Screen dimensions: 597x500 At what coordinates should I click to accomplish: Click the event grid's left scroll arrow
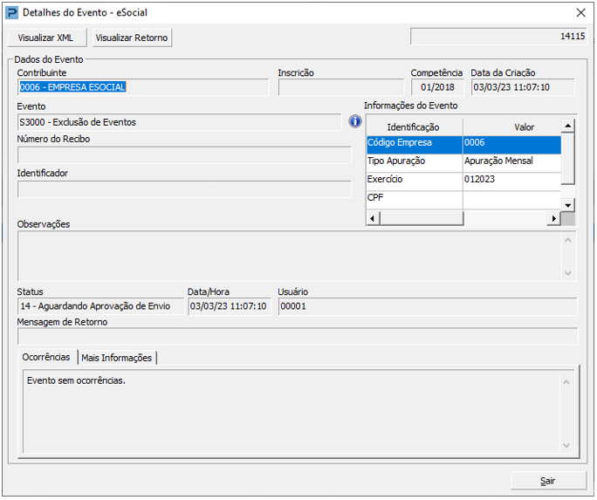(373, 219)
